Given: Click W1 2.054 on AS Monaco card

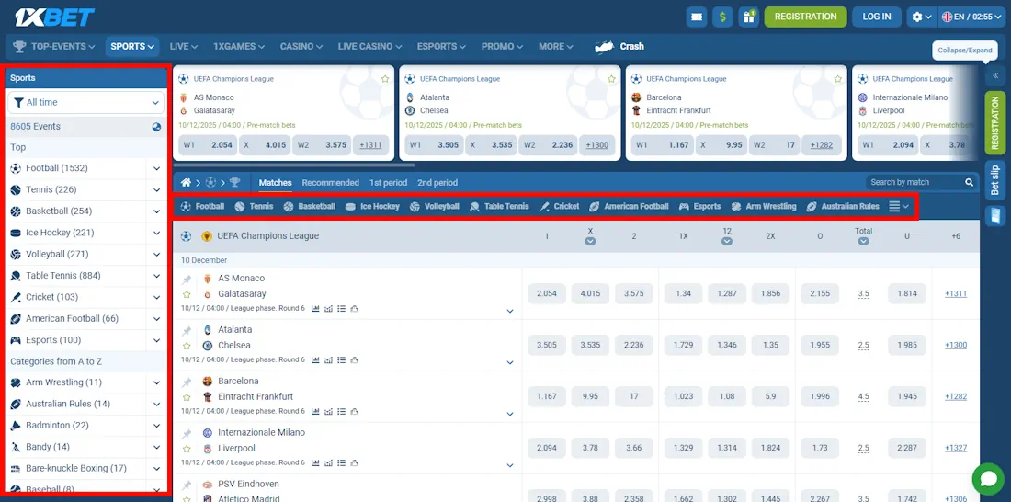Looking at the screenshot, I should click(208, 145).
